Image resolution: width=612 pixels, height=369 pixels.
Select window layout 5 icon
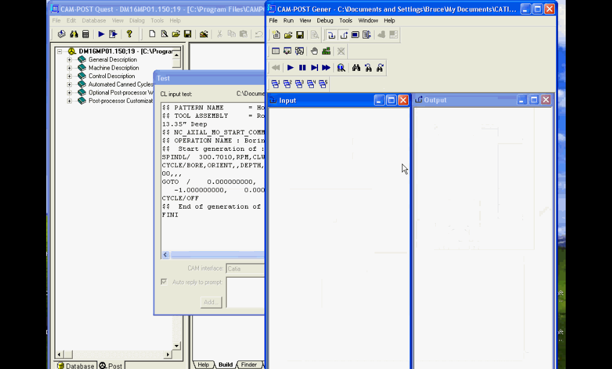(323, 84)
